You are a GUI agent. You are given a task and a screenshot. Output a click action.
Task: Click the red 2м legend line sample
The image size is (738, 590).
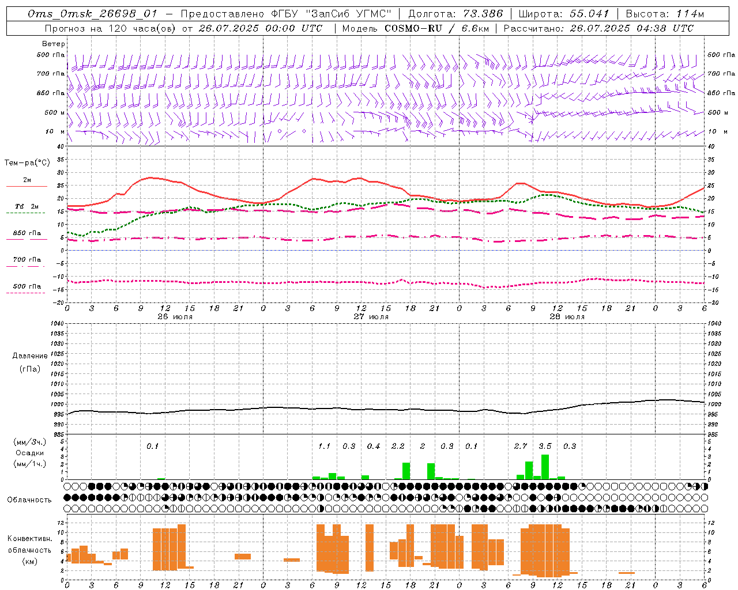tap(27, 187)
